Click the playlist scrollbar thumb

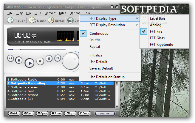tap(117, 83)
